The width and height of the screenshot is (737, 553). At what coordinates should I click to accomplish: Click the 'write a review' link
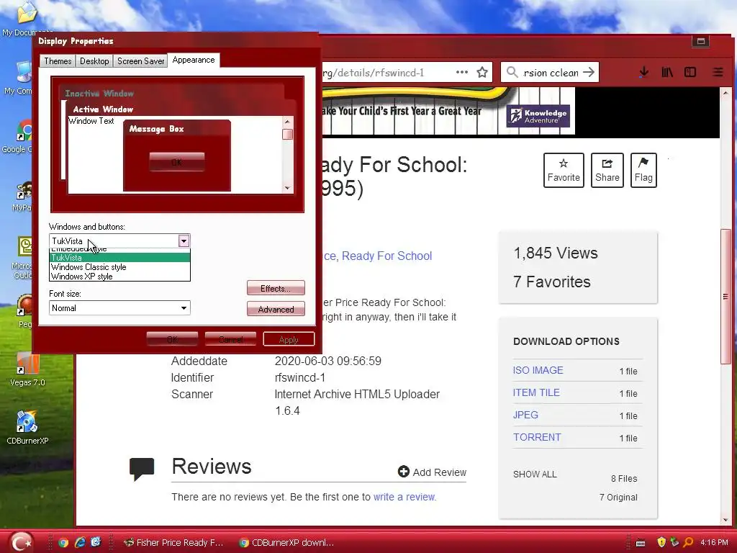point(404,497)
